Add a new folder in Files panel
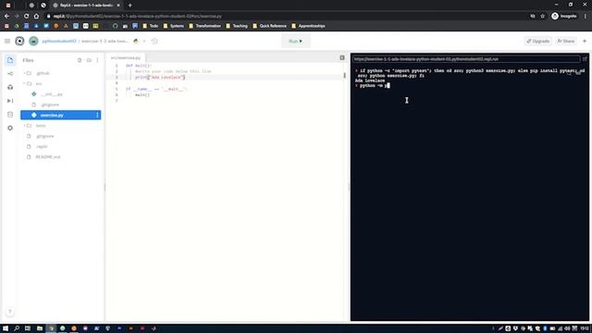592x333 pixels. 89,60
